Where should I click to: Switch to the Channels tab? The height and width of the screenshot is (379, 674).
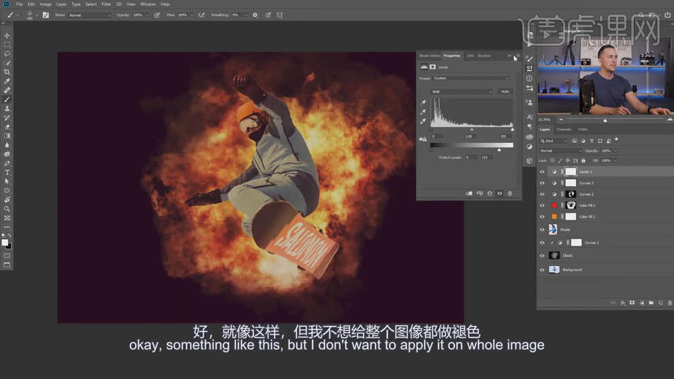[x=564, y=129]
